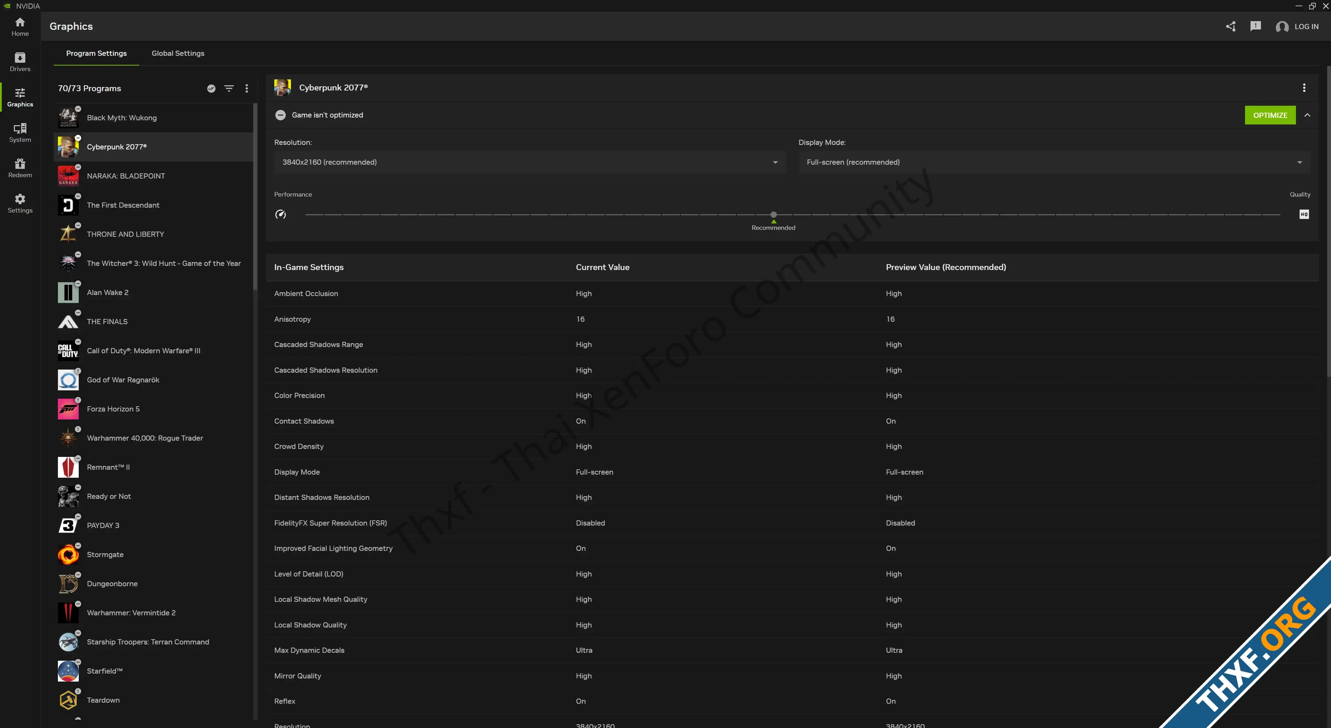Click the PAYDAY 3 game icon
This screenshot has height=728, width=1331.
[x=68, y=526]
